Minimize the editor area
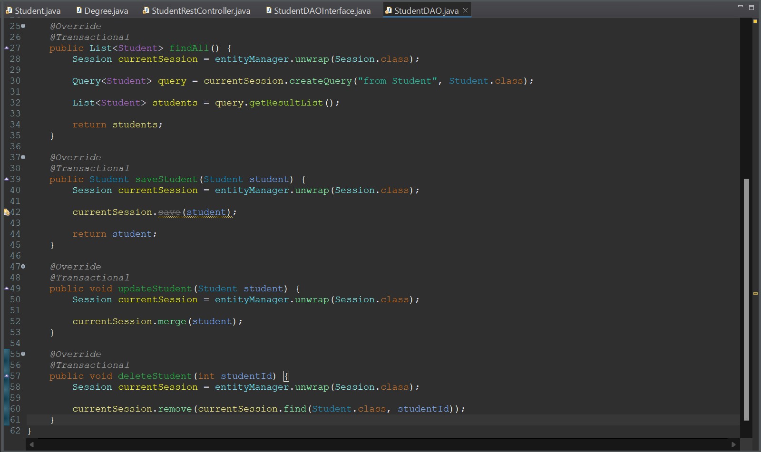The width and height of the screenshot is (761, 452). pos(740,7)
